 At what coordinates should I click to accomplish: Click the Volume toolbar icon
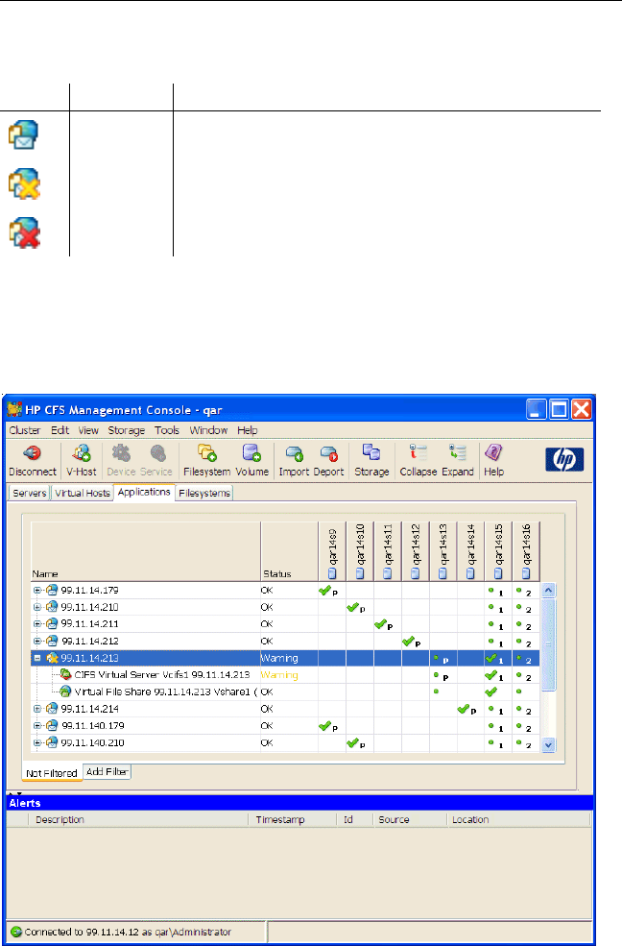251,453
